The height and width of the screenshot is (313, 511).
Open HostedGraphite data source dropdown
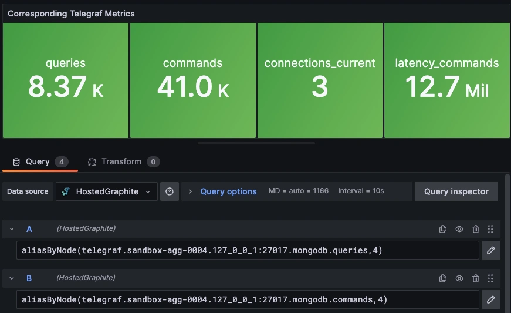point(107,191)
